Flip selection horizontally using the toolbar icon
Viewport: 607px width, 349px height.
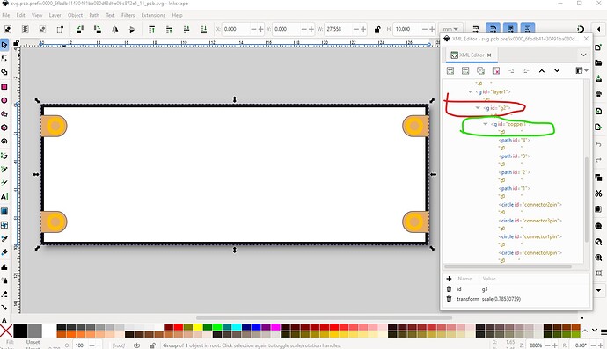[x=115, y=29]
